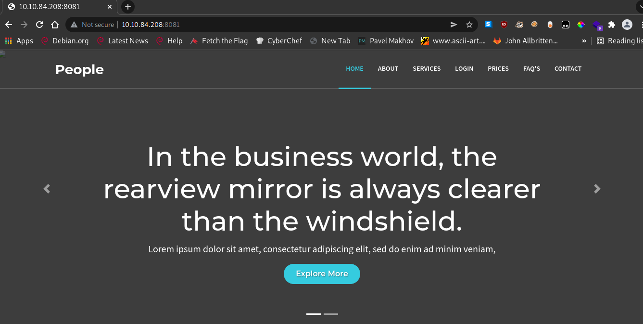Open the Not secure site info
The height and width of the screenshot is (324, 643).
coord(92,25)
